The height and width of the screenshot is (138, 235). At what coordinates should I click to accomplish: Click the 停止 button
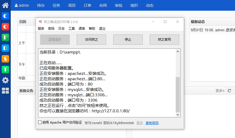pyautogui.click(x=128, y=40)
